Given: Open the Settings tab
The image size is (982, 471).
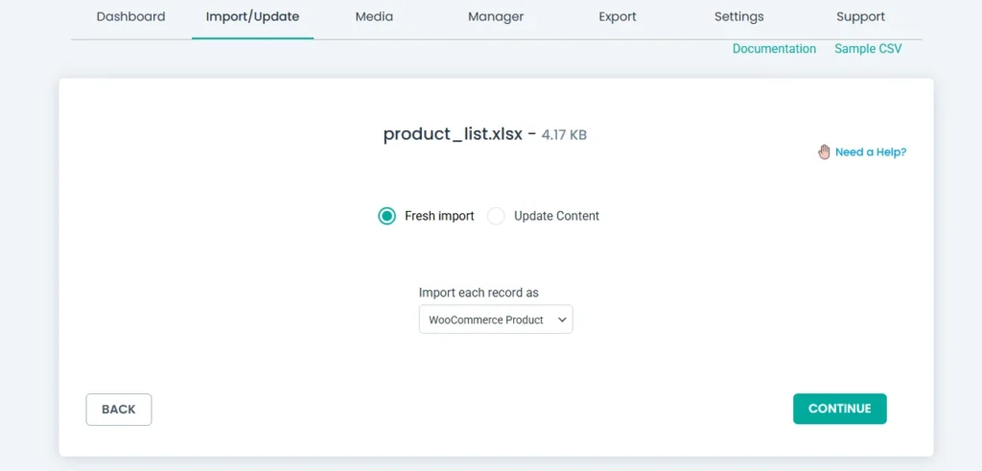Looking at the screenshot, I should (x=738, y=16).
